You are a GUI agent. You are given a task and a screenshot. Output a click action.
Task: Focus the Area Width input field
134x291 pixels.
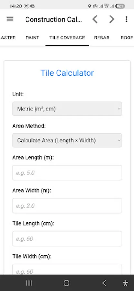(x=67, y=206)
